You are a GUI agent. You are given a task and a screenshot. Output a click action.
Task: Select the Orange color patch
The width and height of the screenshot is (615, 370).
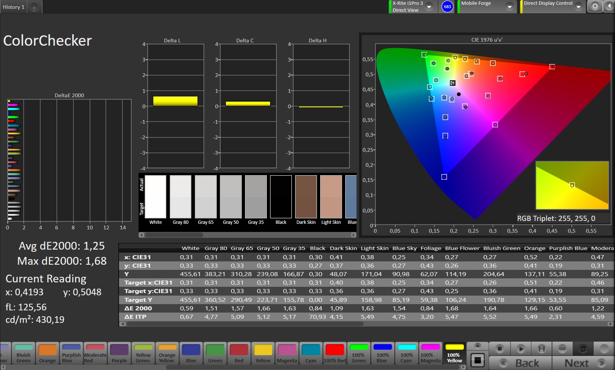48,353
